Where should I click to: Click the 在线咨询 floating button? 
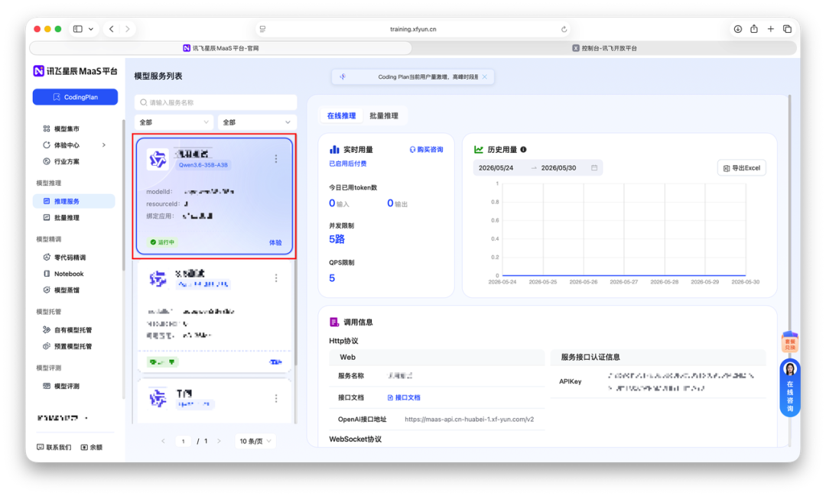[789, 388]
